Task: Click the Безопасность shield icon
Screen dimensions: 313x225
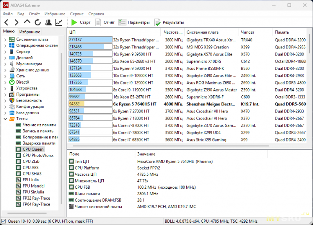Action: tap(12, 100)
